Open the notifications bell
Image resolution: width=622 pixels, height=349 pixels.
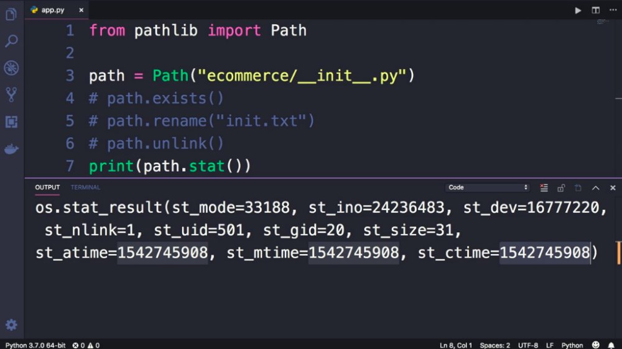[611, 345]
